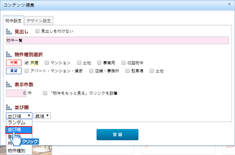The width and height of the screenshot is (235, 155).
Task: Click the 表示件数 number field
Action: tap(16, 93)
